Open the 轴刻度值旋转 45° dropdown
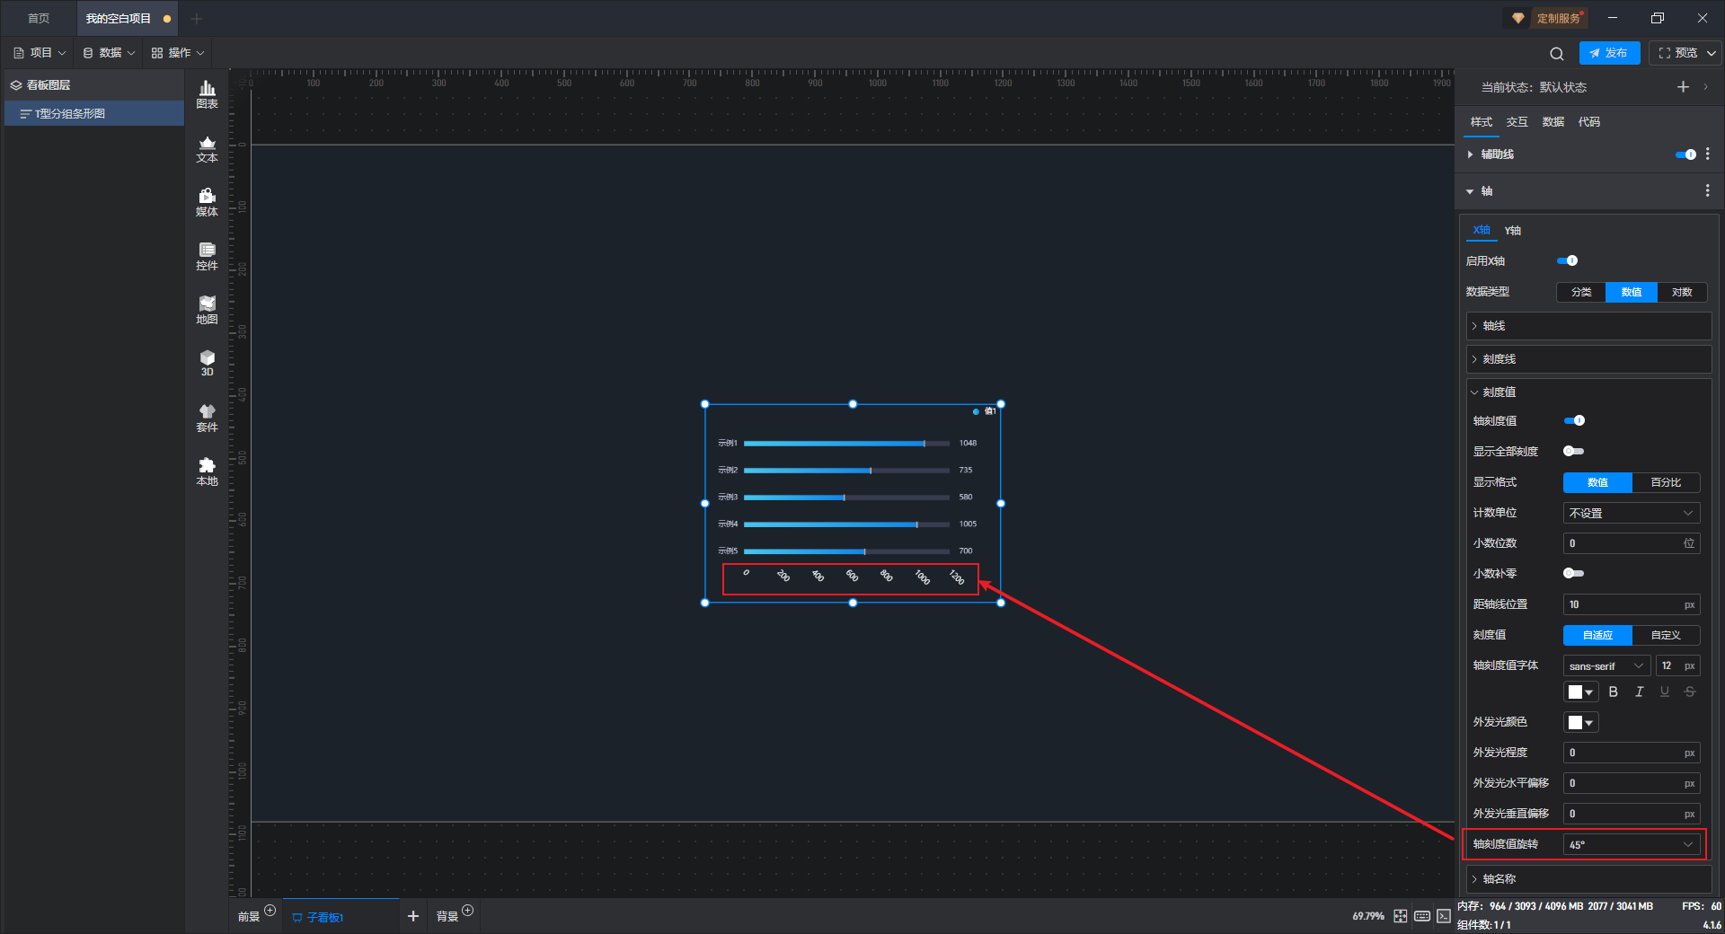This screenshot has height=934, width=1725. coord(1632,844)
